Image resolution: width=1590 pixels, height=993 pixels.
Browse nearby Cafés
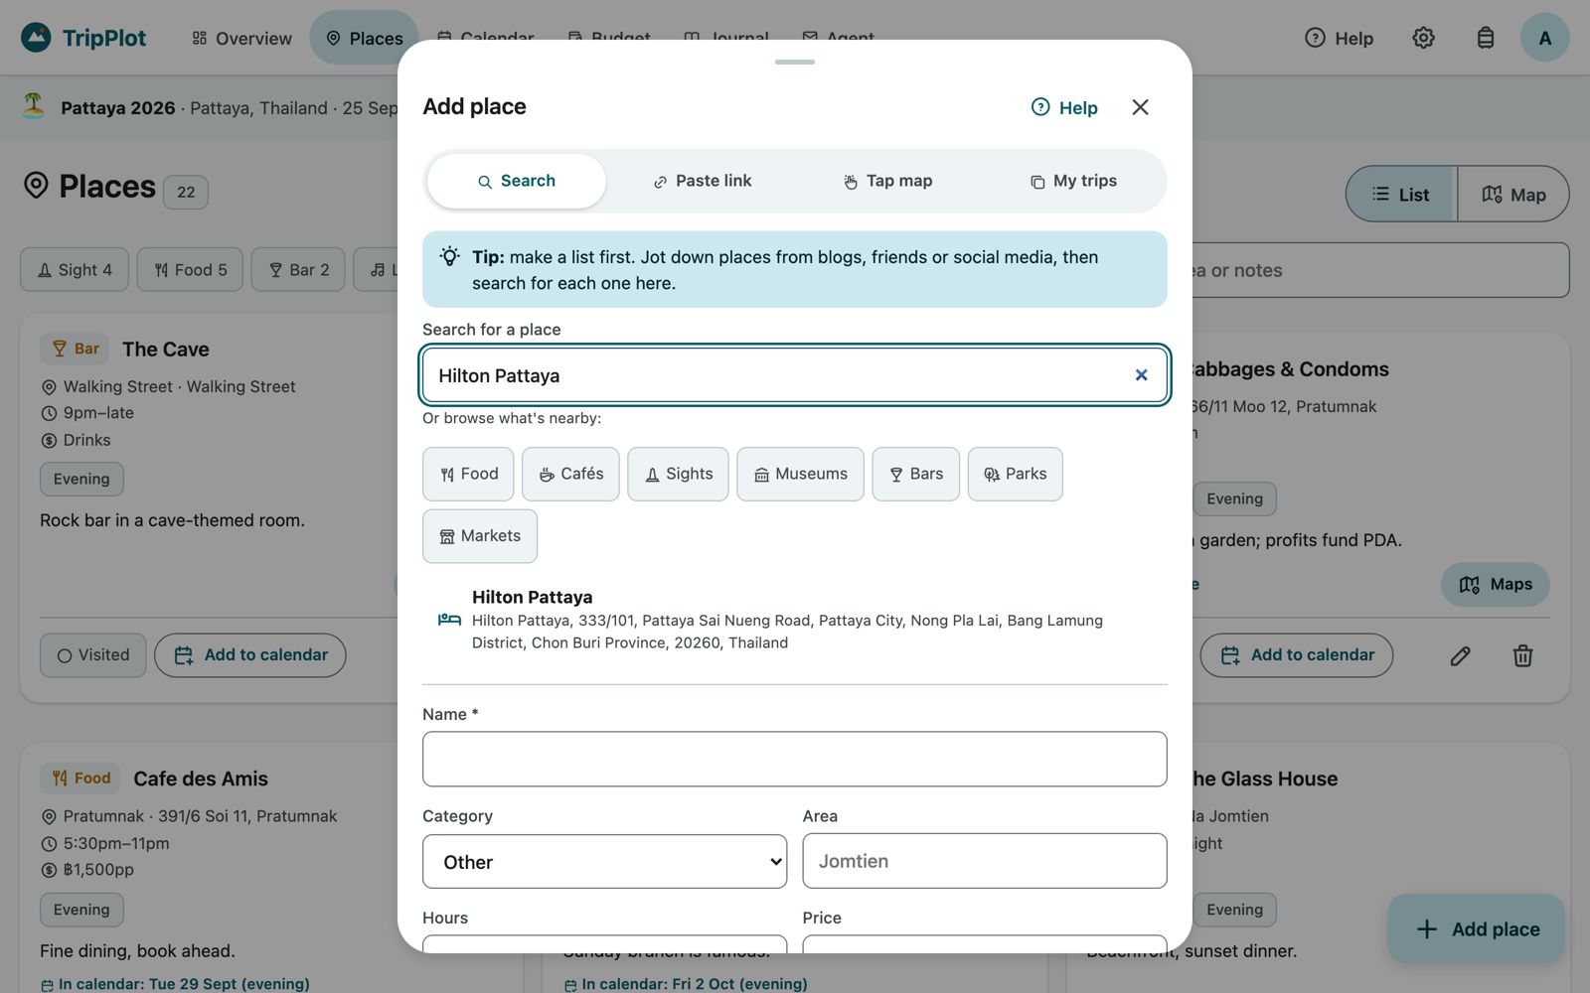[570, 474]
